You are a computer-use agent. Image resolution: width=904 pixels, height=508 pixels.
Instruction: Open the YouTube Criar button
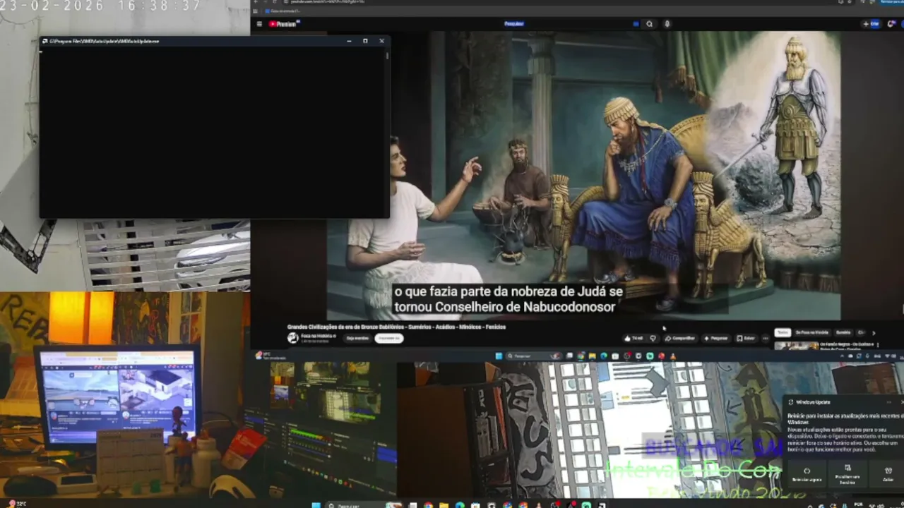tap(871, 24)
